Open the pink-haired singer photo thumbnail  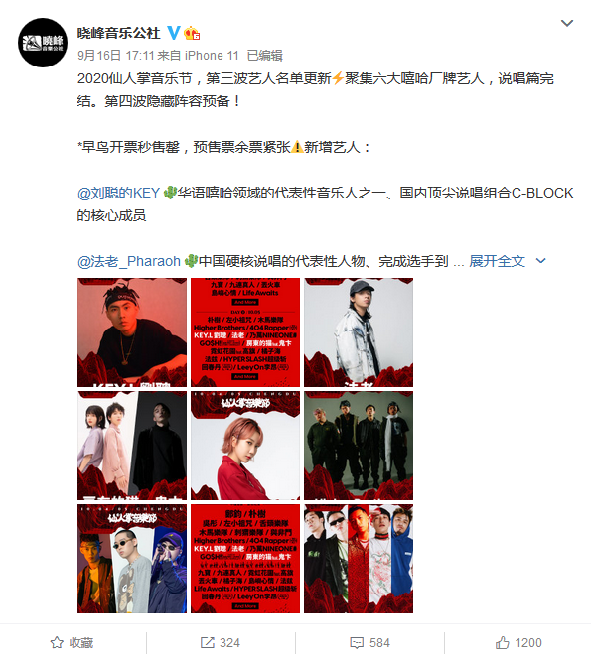tap(245, 446)
